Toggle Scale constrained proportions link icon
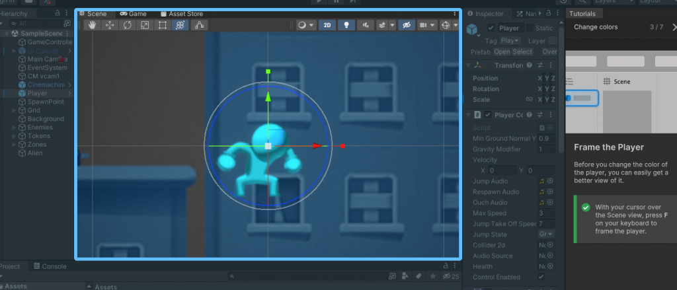The image size is (677, 290). click(x=529, y=100)
